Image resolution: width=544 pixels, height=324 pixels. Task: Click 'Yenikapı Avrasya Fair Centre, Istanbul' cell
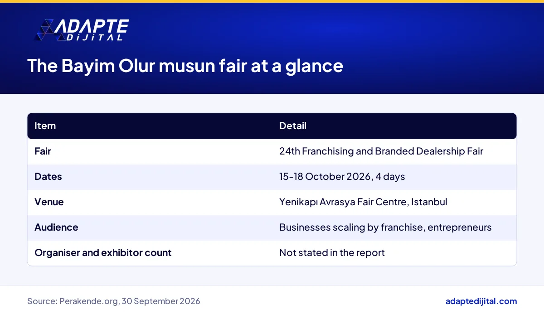[363, 202]
